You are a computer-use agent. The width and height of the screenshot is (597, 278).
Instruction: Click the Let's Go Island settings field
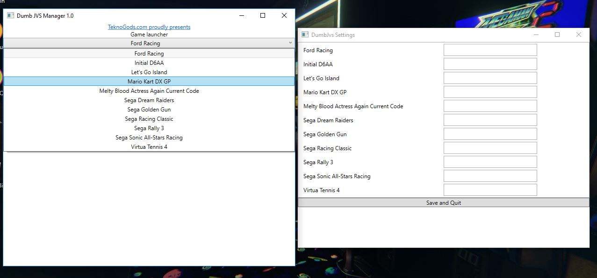pyautogui.click(x=490, y=78)
